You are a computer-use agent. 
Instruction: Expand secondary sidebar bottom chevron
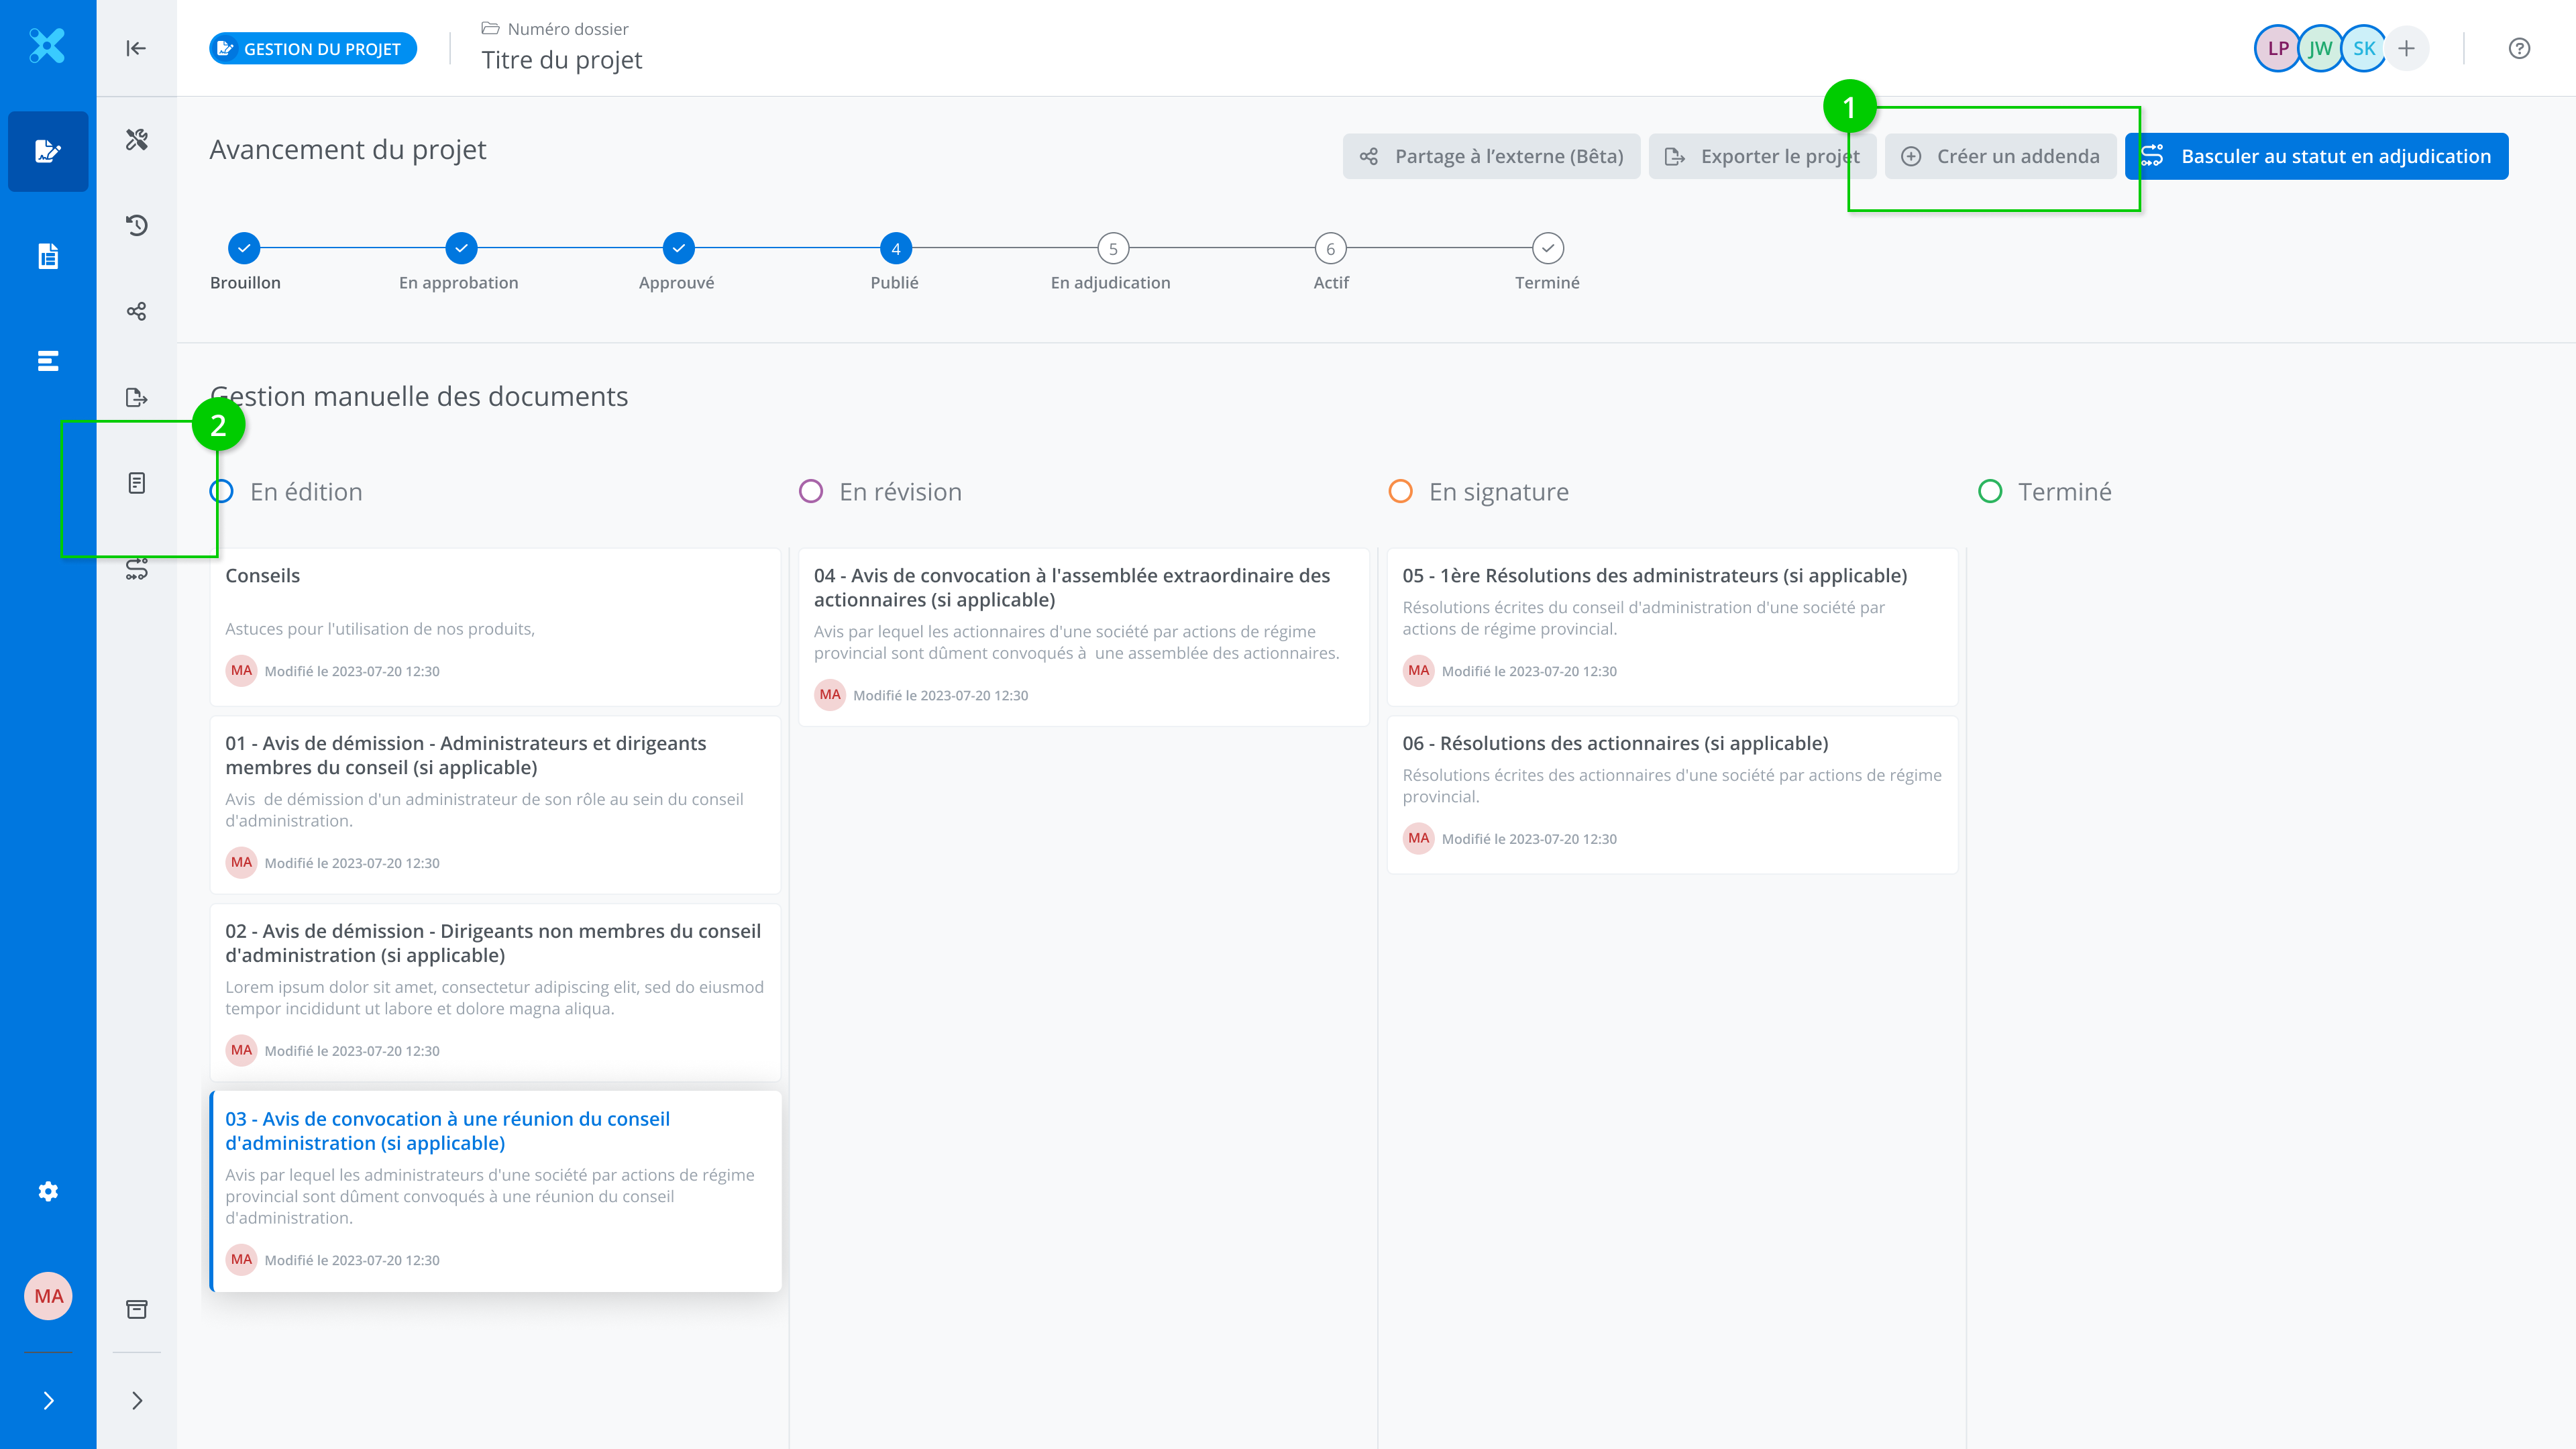point(137,1400)
